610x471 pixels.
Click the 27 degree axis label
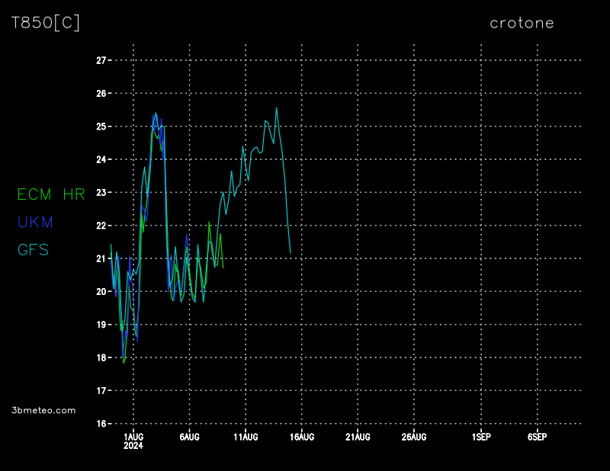pyautogui.click(x=101, y=60)
